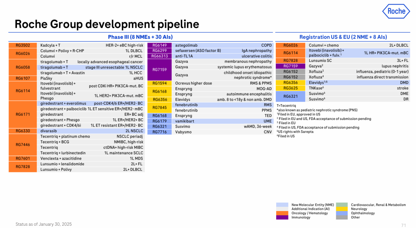
Task: Select the RG66313 code cell
Action: click(160, 56)
